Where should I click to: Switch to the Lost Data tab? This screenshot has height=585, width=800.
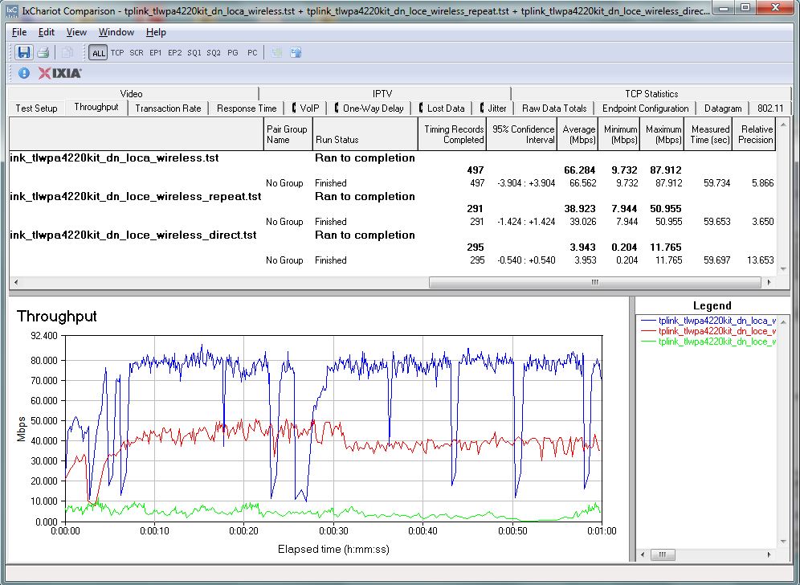[x=442, y=108]
